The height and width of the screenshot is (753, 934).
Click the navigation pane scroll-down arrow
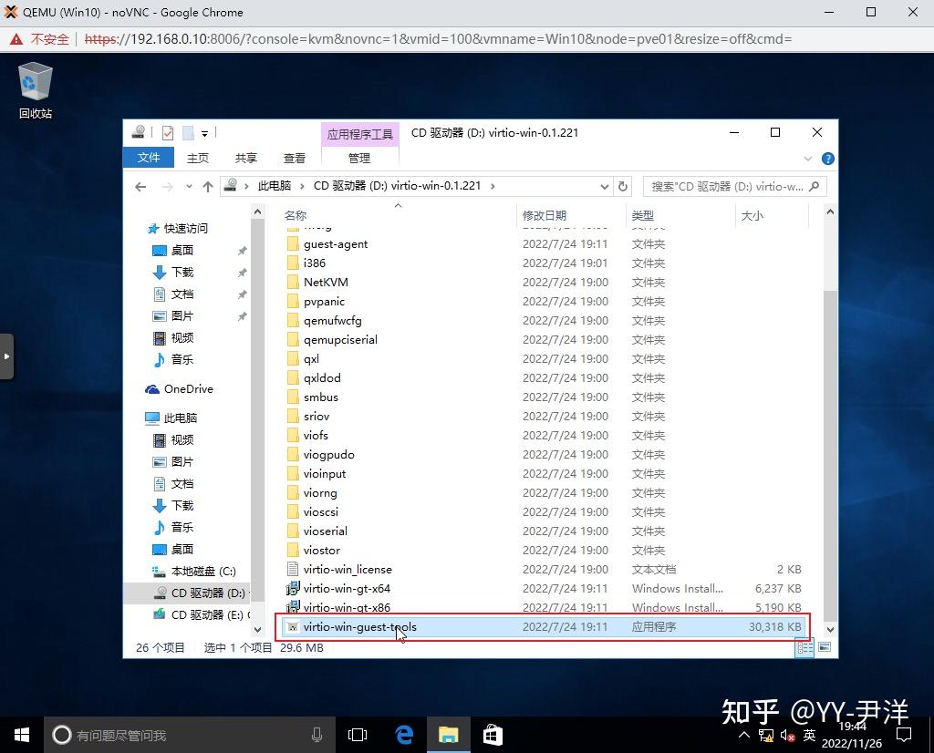point(257,630)
